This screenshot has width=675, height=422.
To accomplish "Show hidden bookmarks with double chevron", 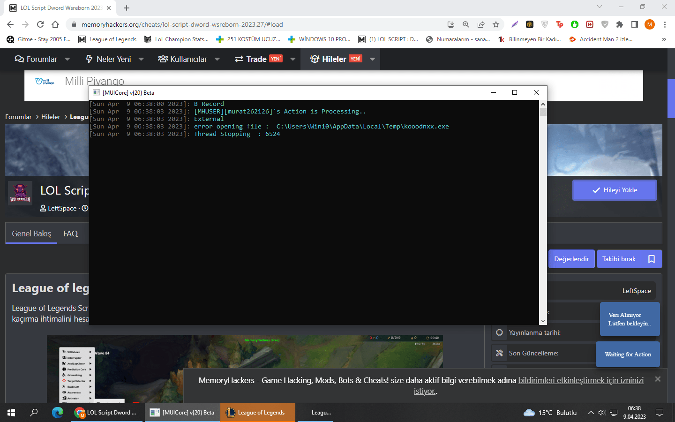I will point(664,39).
